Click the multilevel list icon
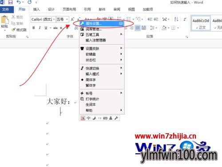The image size is (222, 167). coord(139,19)
